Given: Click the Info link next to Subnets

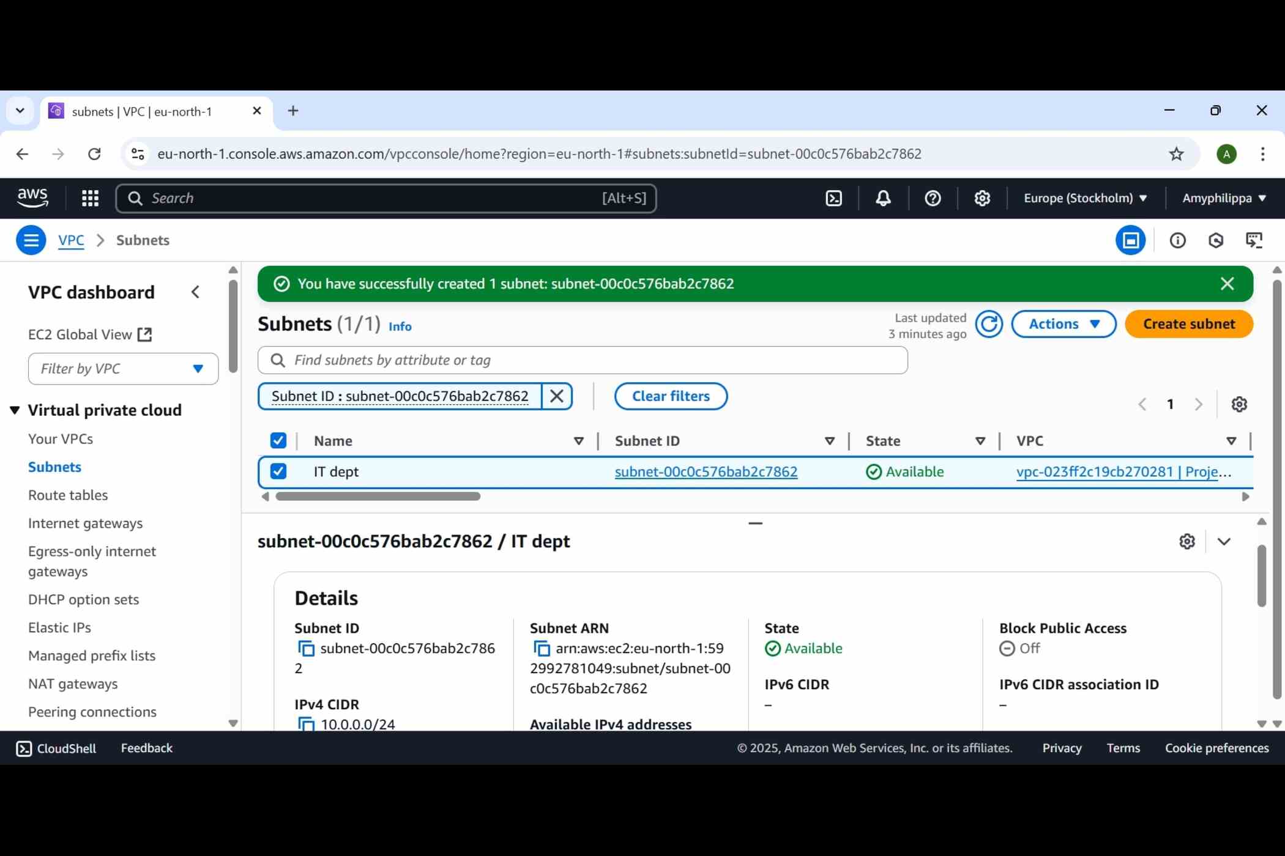Looking at the screenshot, I should click(400, 327).
